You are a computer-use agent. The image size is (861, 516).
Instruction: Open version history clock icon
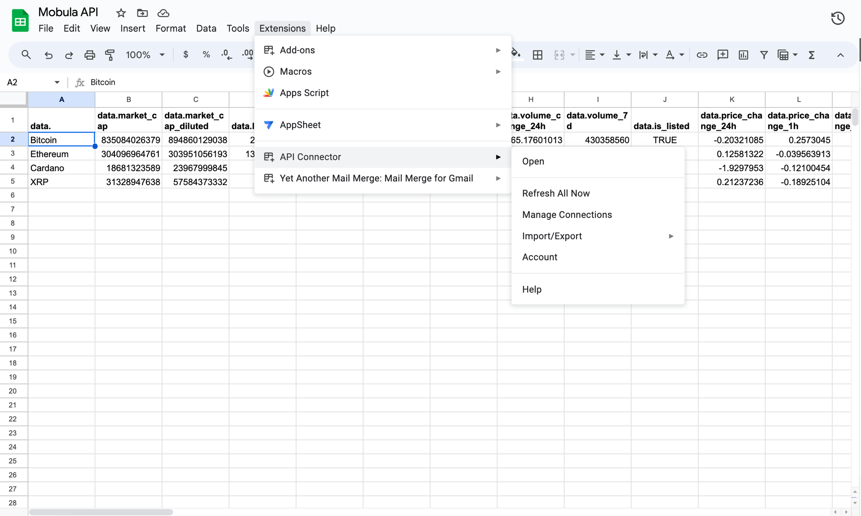[x=837, y=18]
